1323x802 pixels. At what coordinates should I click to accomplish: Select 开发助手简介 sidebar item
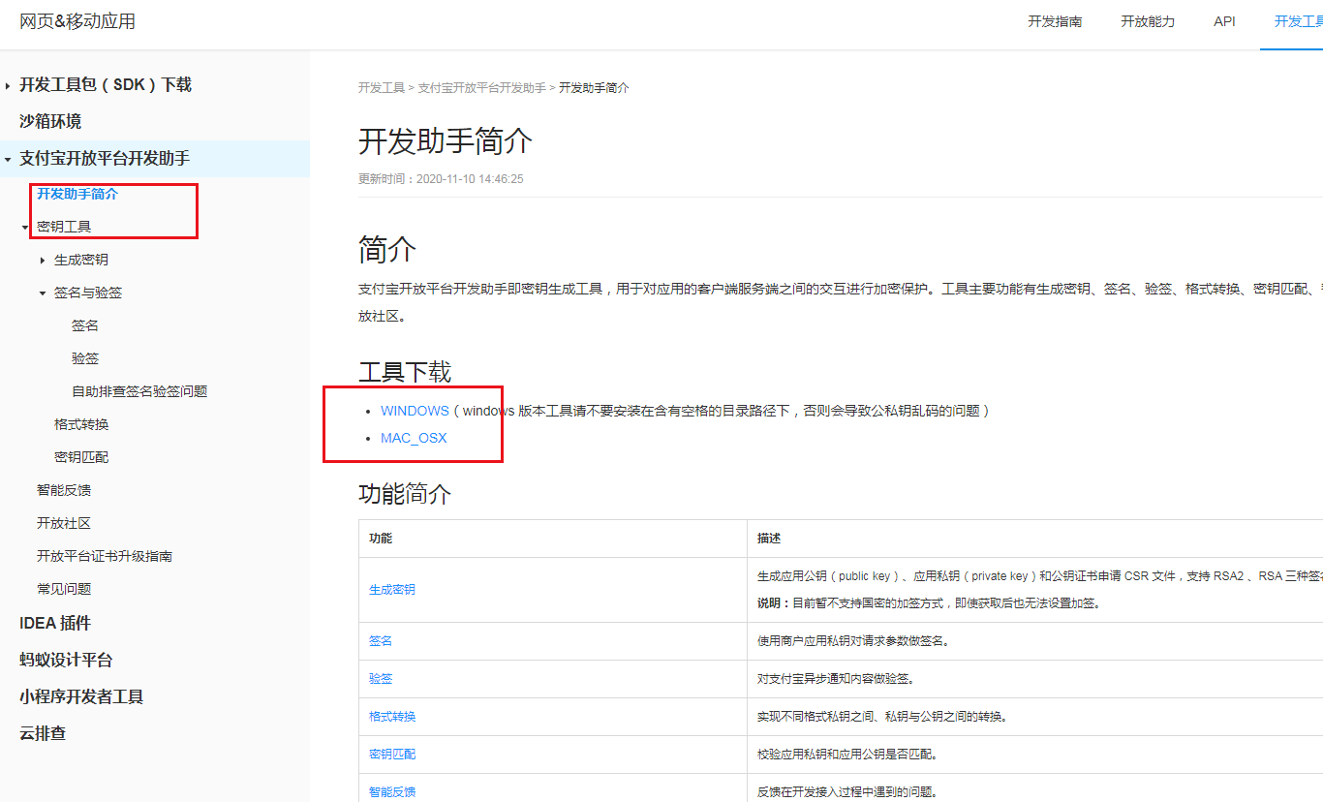coord(77,194)
